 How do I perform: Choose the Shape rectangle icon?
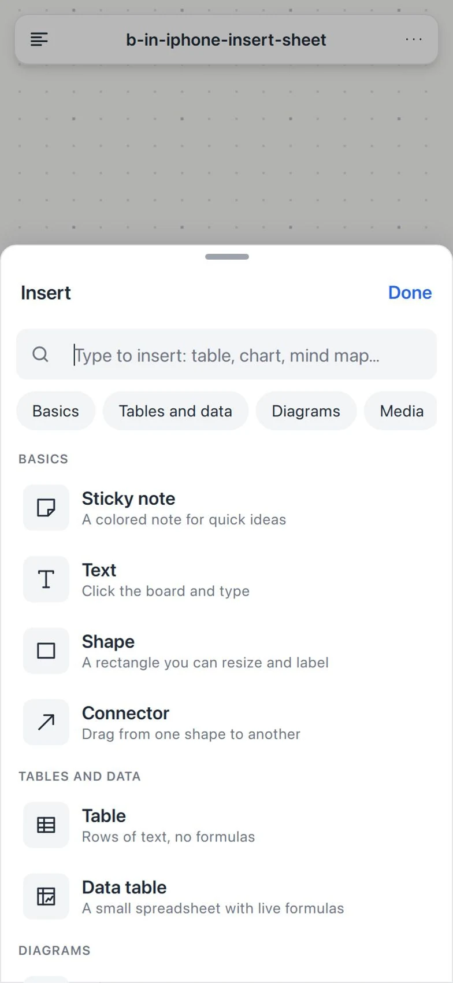point(46,651)
